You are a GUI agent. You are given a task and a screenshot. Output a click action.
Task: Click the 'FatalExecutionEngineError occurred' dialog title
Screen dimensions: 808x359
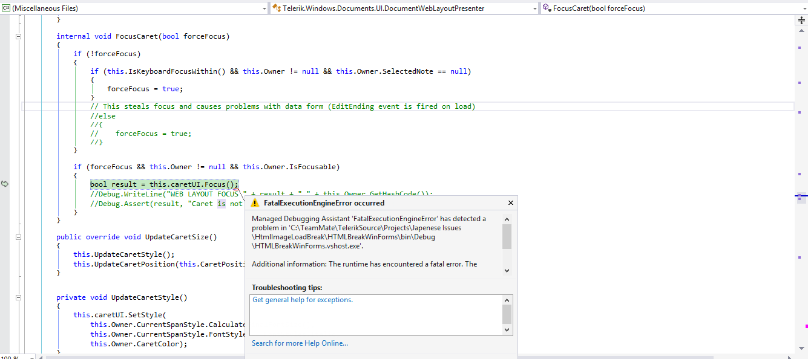coord(324,203)
